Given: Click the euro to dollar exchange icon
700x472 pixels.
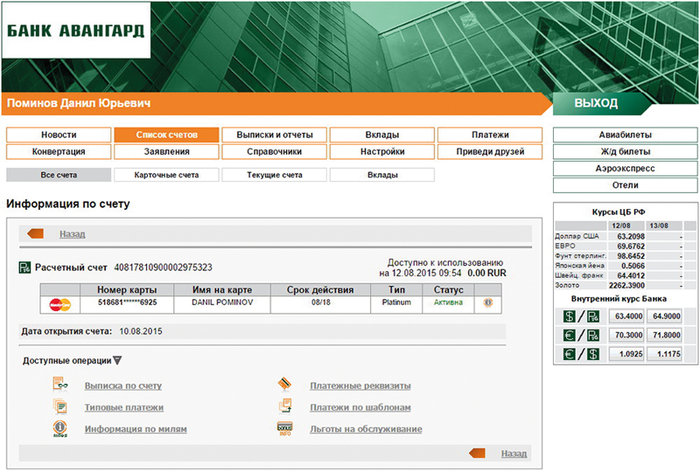Looking at the screenshot, I should coord(581,354).
